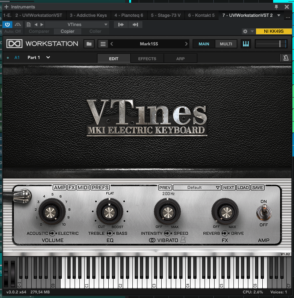Toggle Treble/Bass EQ selector
The image size is (294, 298).
(x=111, y=233)
